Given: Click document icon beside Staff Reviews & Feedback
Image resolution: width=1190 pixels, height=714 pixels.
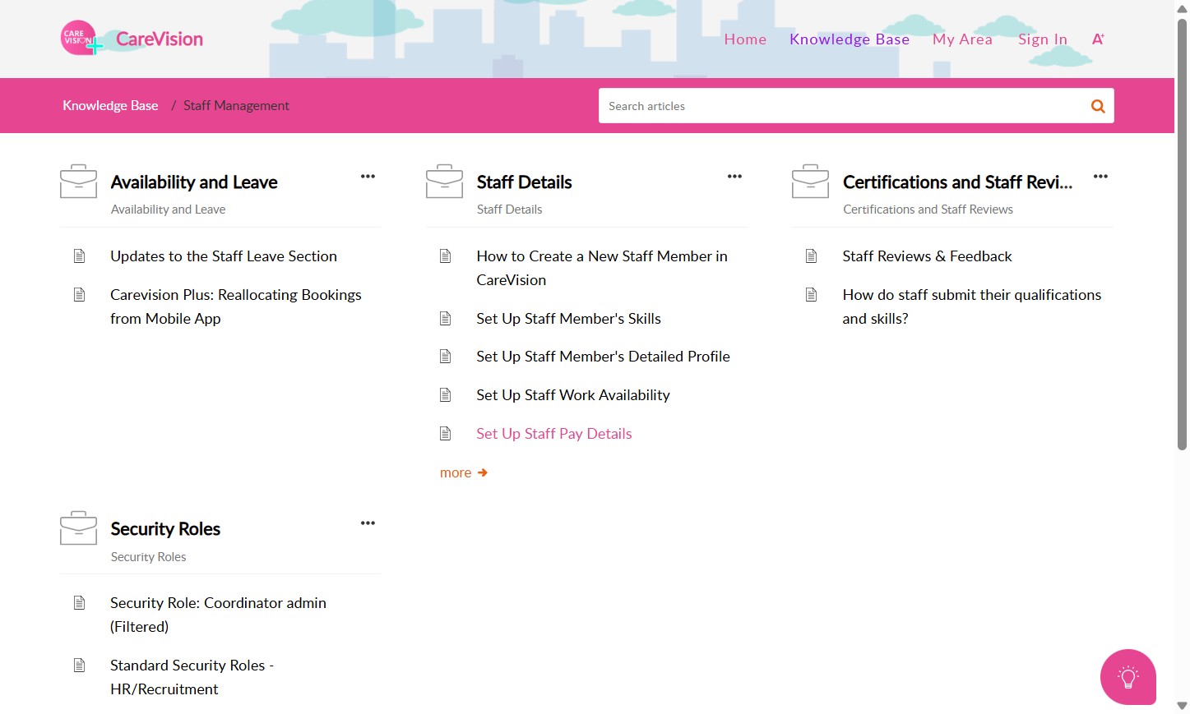Looking at the screenshot, I should [811, 256].
